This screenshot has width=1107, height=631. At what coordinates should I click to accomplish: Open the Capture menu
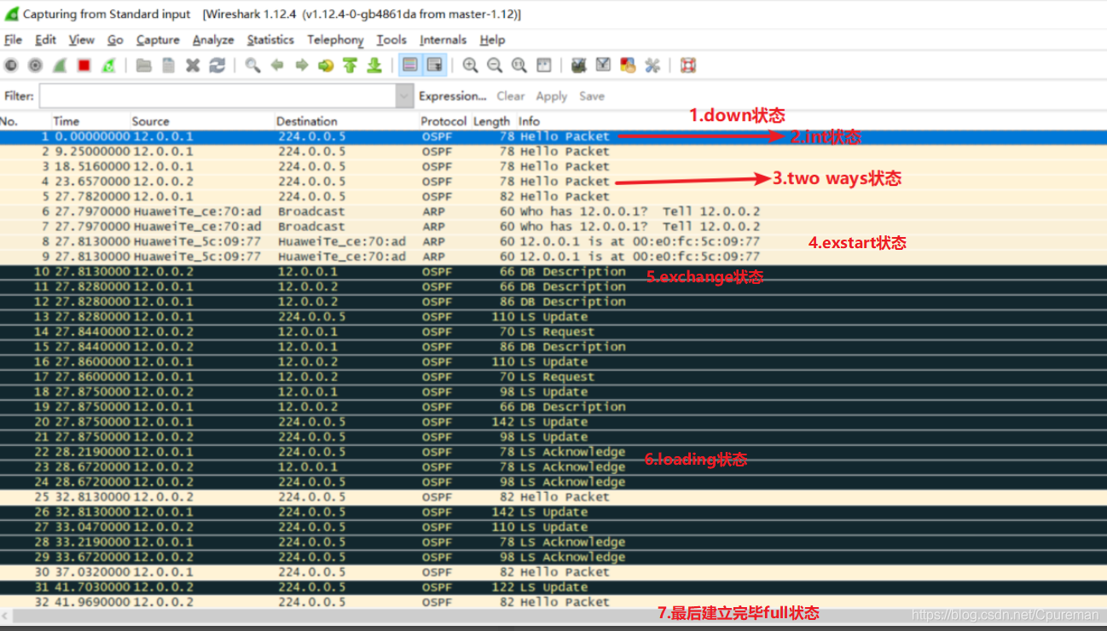pos(158,40)
